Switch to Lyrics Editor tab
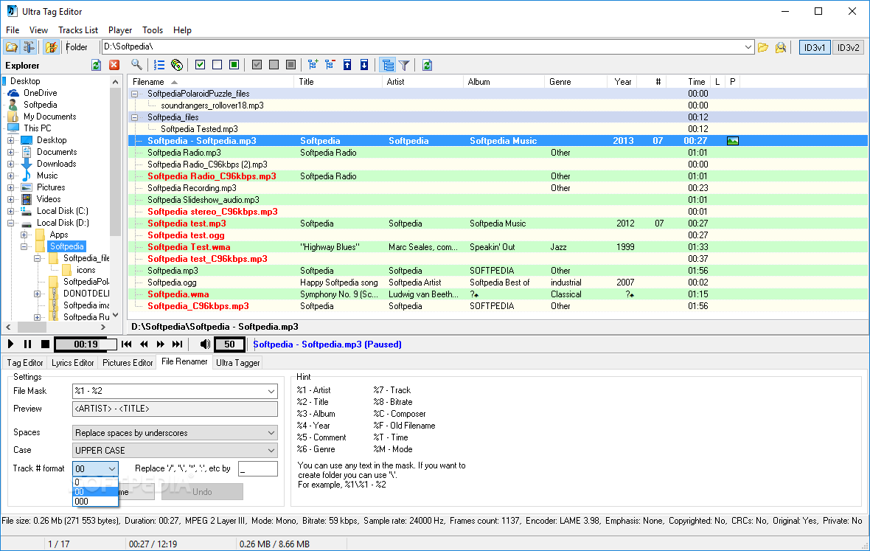 click(73, 363)
